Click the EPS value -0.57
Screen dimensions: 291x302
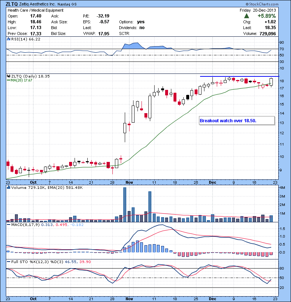104,22
